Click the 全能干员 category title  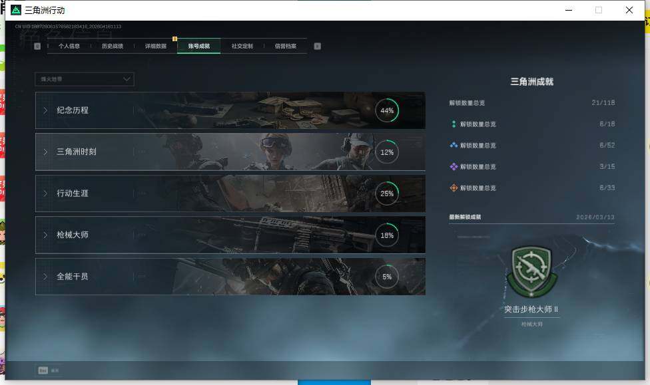click(73, 276)
